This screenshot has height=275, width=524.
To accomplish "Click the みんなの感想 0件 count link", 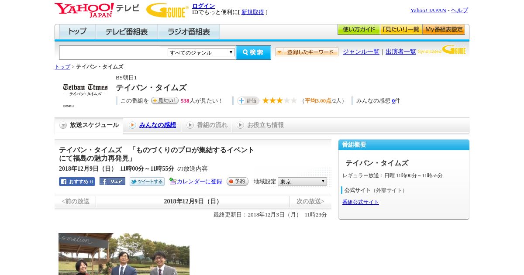I will 393,101.
